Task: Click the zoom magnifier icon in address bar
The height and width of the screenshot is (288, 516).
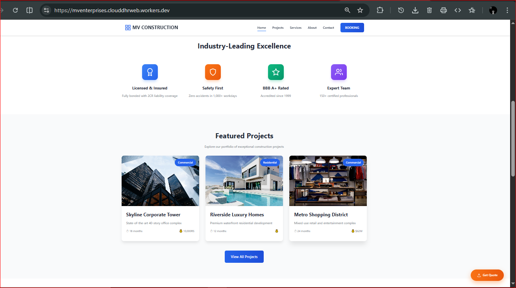Action: (x=347, y=10)
